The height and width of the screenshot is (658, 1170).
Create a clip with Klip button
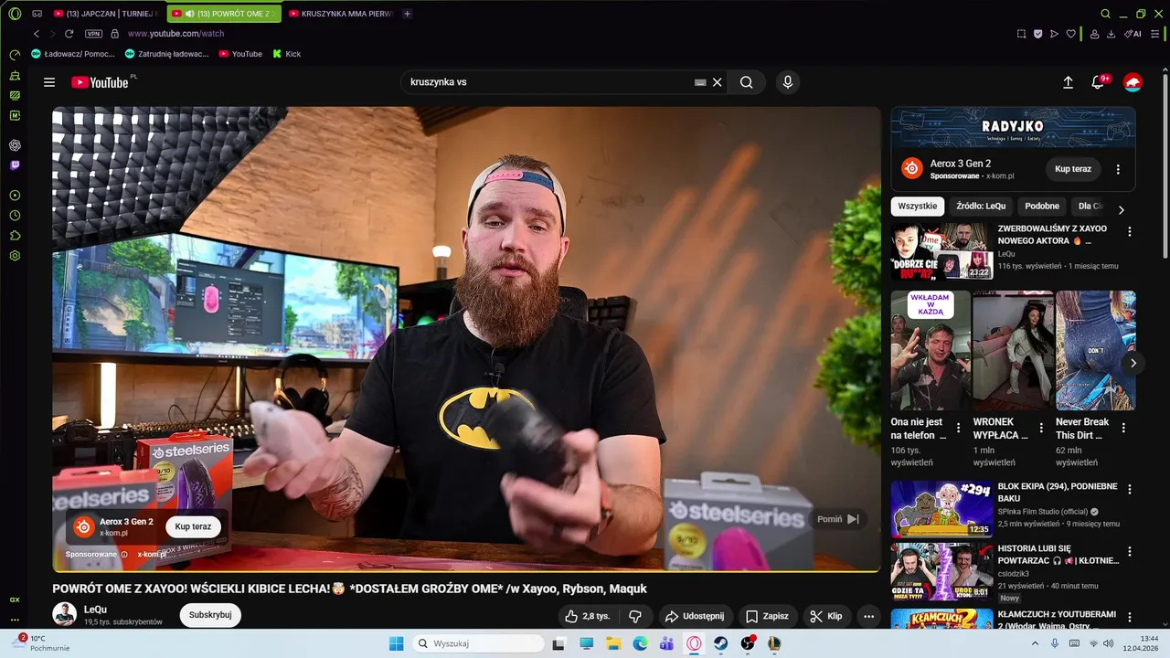click(825, 616)
